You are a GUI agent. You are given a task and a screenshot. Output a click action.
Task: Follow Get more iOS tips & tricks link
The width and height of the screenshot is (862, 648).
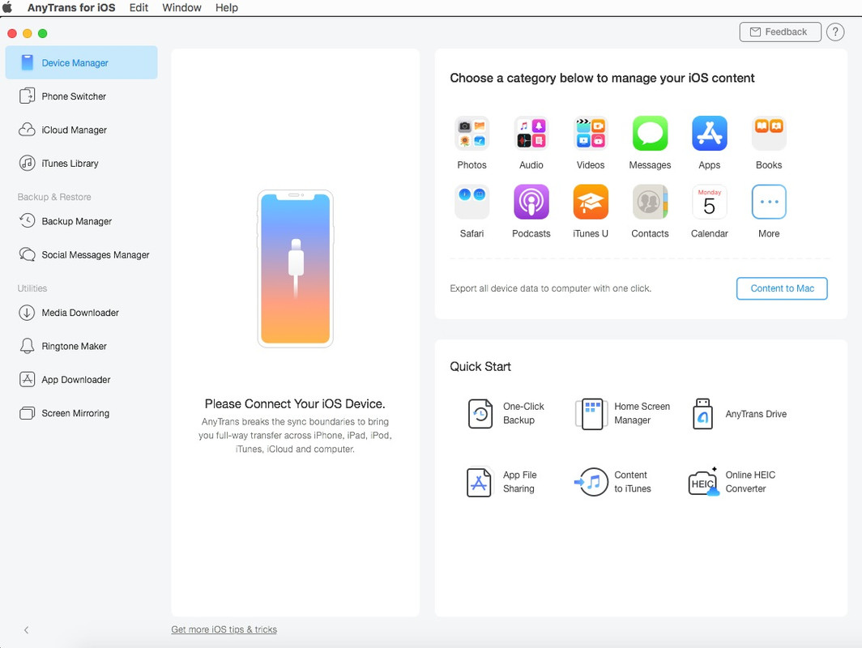point(224,629)
